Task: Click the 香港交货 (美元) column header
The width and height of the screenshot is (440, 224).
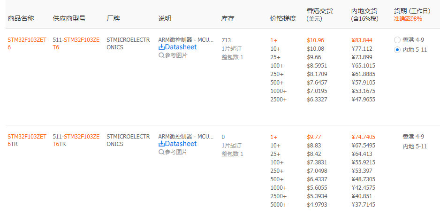Action: click(x=319, y=15)
